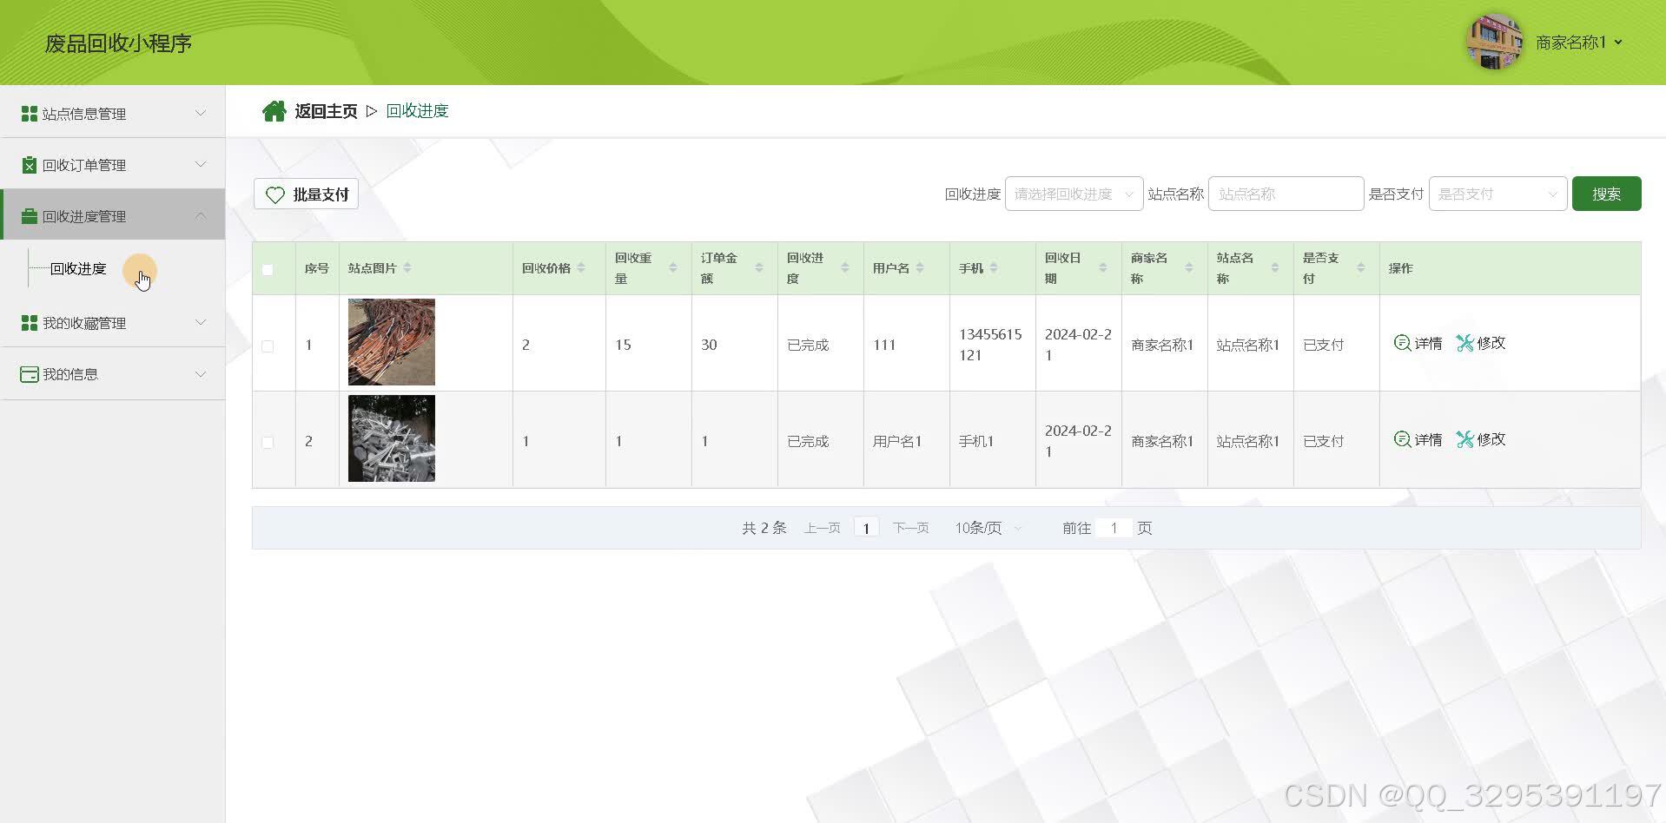Open the 10条/页 page size dropdown
This screenshot has height=823, width=1666.
click(x=988, y=528)
